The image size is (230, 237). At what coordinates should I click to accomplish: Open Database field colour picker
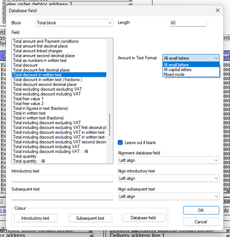143,218
